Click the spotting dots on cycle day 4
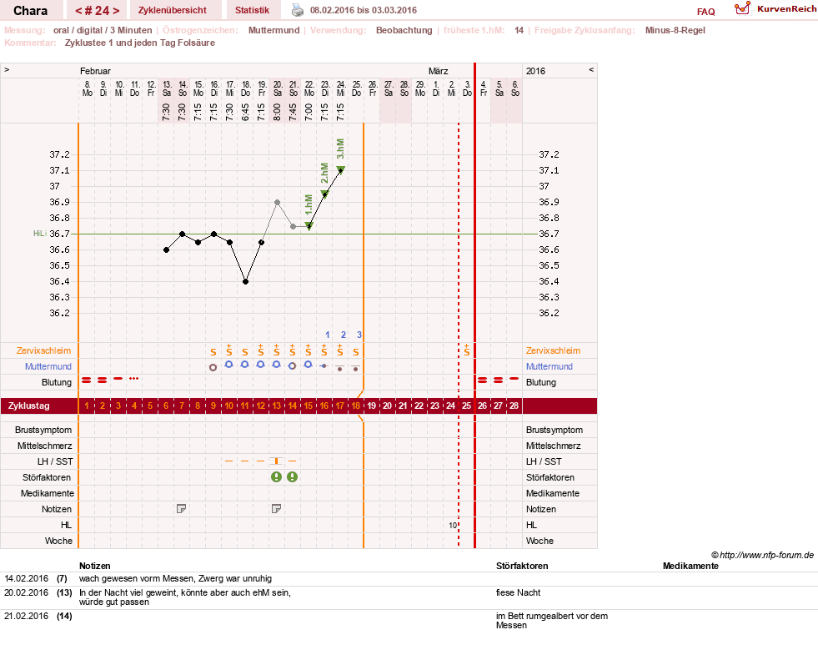 pos(134,378)
